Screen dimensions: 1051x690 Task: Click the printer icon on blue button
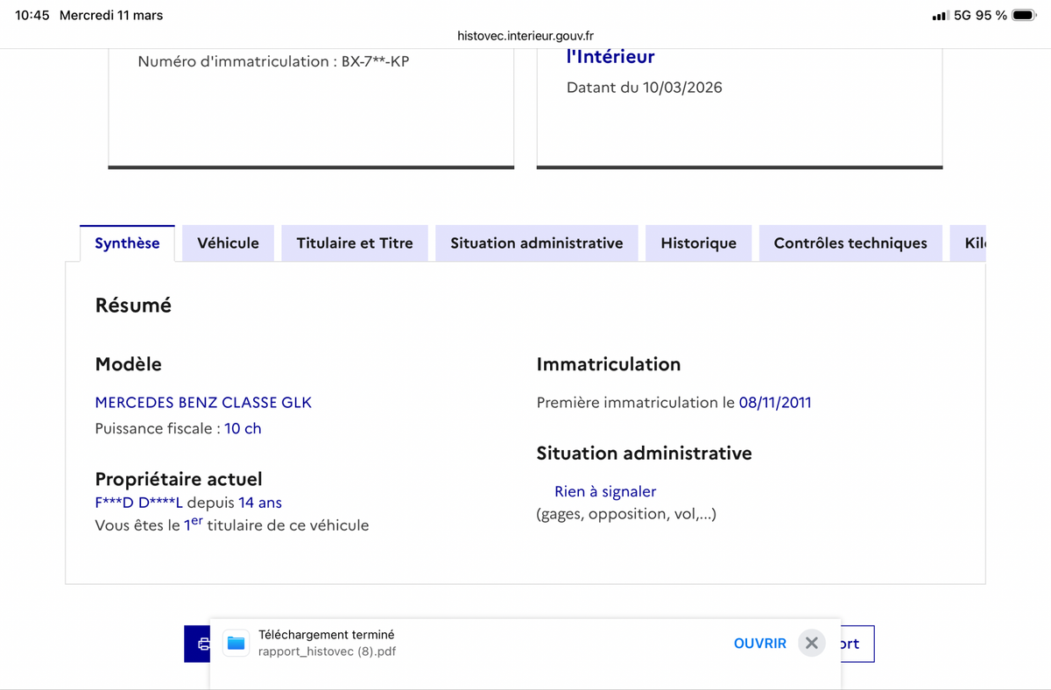[202, 644]
